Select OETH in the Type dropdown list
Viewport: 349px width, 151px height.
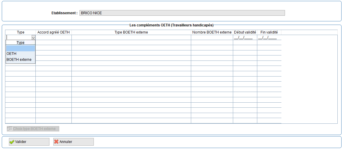pyautogui.click(x=20, y=54)
